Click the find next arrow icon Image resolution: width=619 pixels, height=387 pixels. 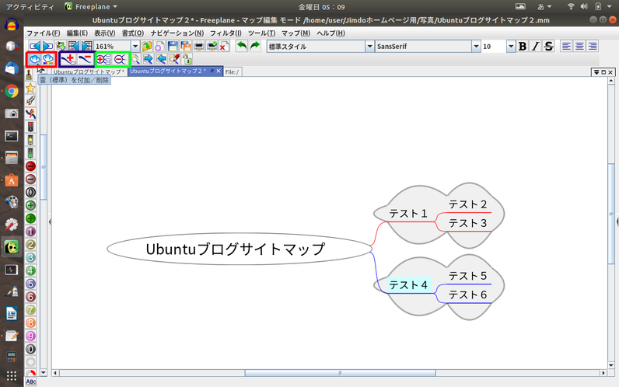pos(148,60)
